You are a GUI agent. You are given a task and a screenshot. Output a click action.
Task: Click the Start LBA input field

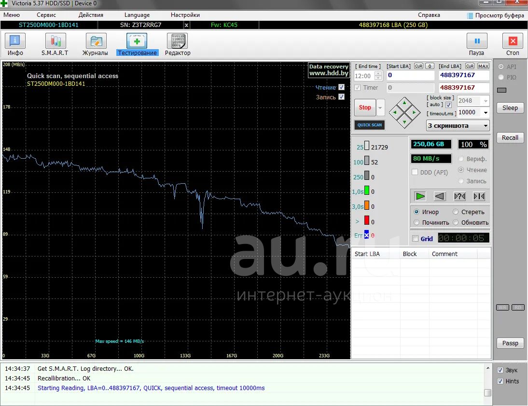click(x=411, y=75)
